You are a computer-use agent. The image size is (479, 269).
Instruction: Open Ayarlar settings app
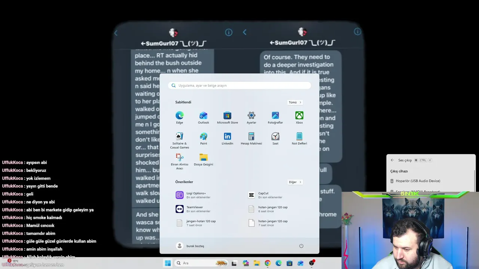251,118
